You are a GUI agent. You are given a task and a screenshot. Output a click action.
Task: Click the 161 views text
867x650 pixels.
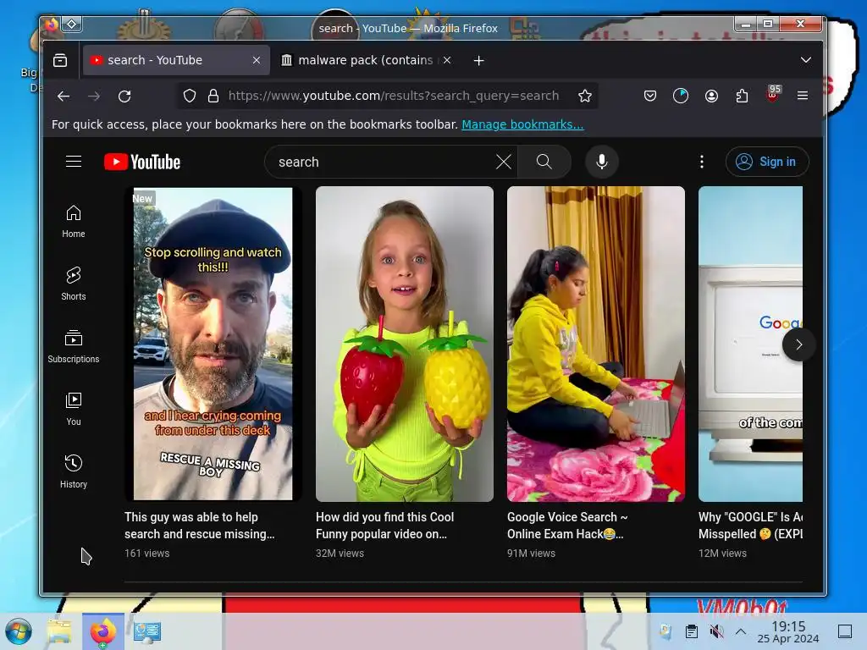point(147,554)
